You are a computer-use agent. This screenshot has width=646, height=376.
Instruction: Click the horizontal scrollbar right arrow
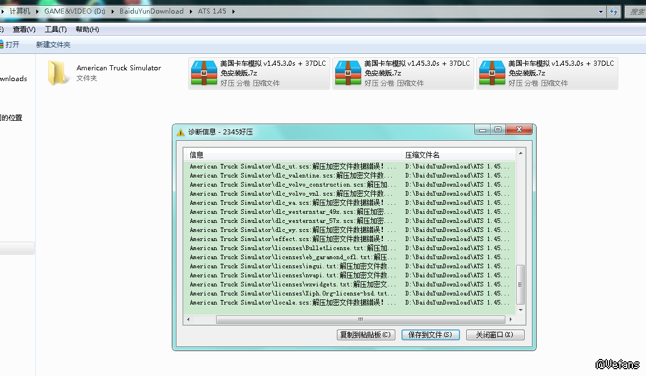[x=510, y=320]
